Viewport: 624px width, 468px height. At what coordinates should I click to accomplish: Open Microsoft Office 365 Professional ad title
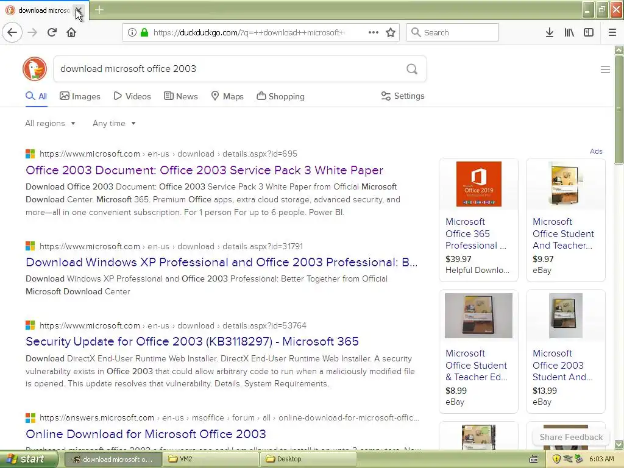point(476,233)
